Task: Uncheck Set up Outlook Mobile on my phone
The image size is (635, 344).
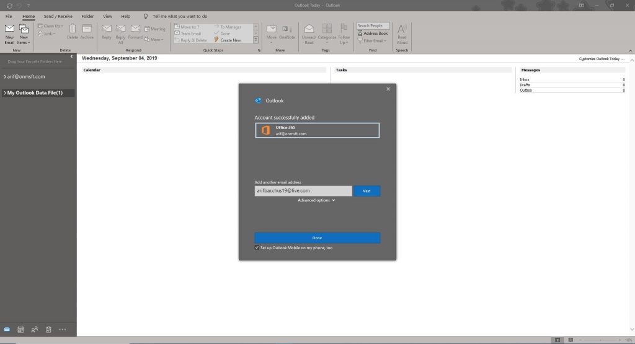Action: click(257, 247)
